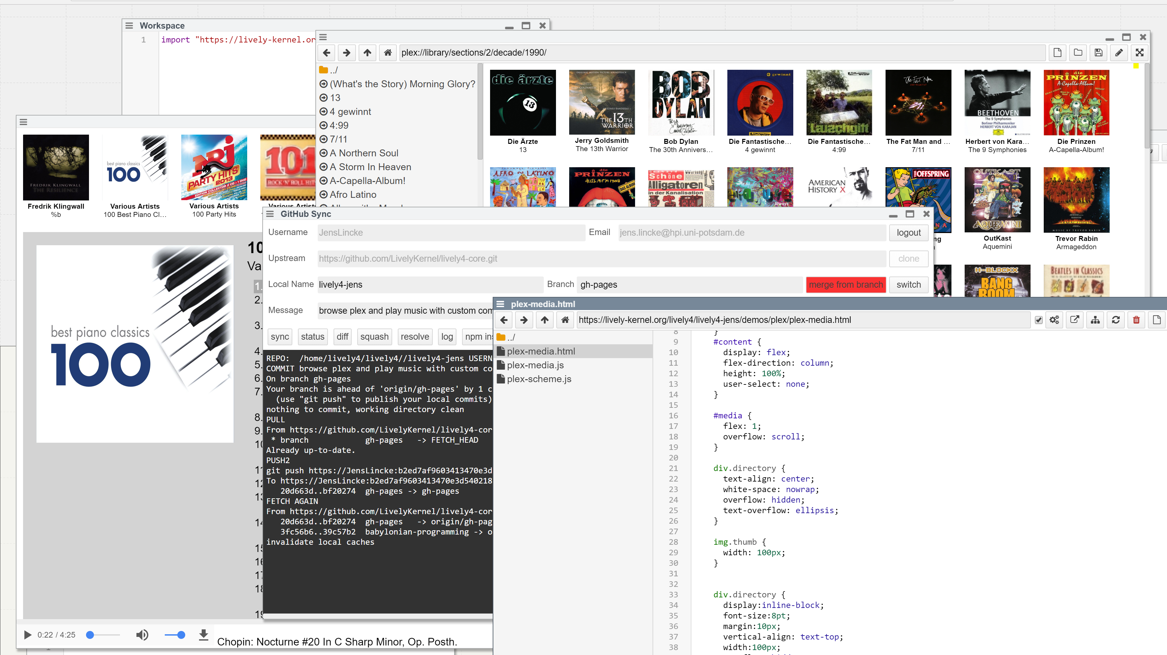
Task: Click the pencil edit icon in plex browser
Action: pyautogui.click(x=1119, y=52)
